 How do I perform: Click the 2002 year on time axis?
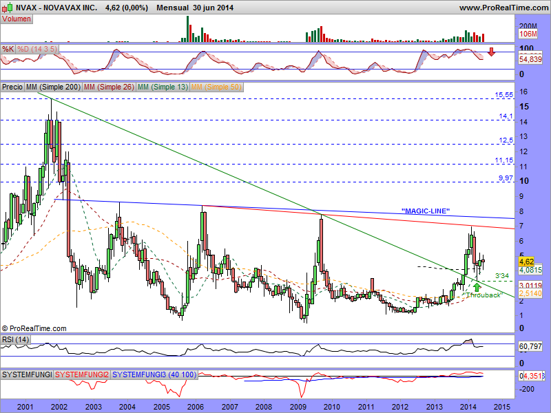tap(59, 407)
